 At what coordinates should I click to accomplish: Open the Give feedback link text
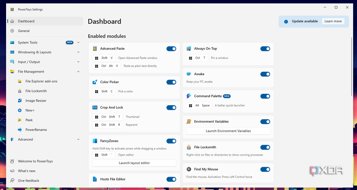point(29,181)
